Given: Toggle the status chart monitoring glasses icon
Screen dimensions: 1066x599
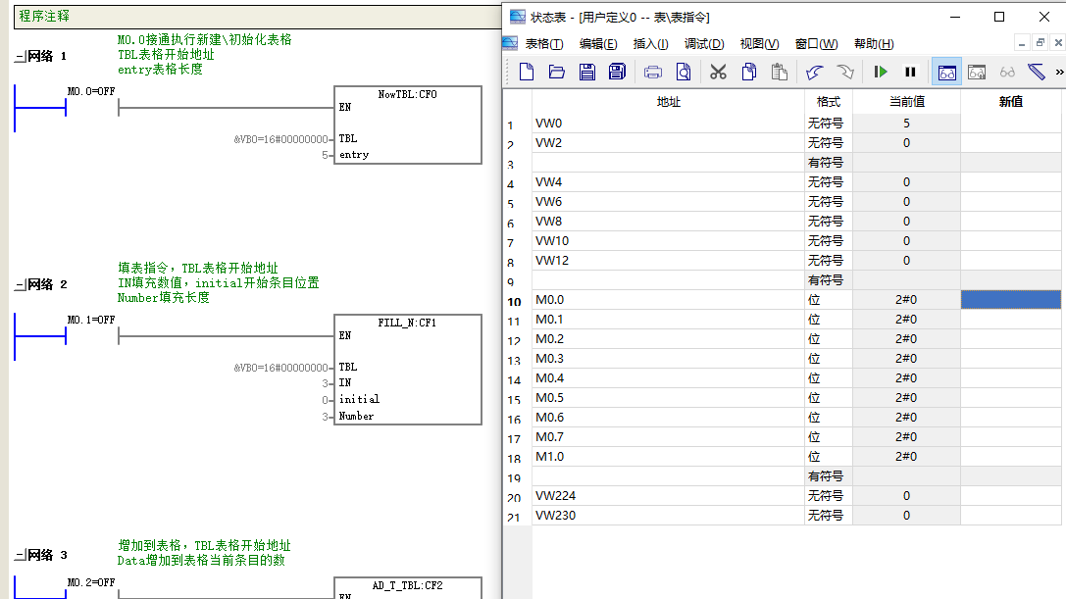Looking at the screenshot, I should pyautogui.click(x=946, y=72).
